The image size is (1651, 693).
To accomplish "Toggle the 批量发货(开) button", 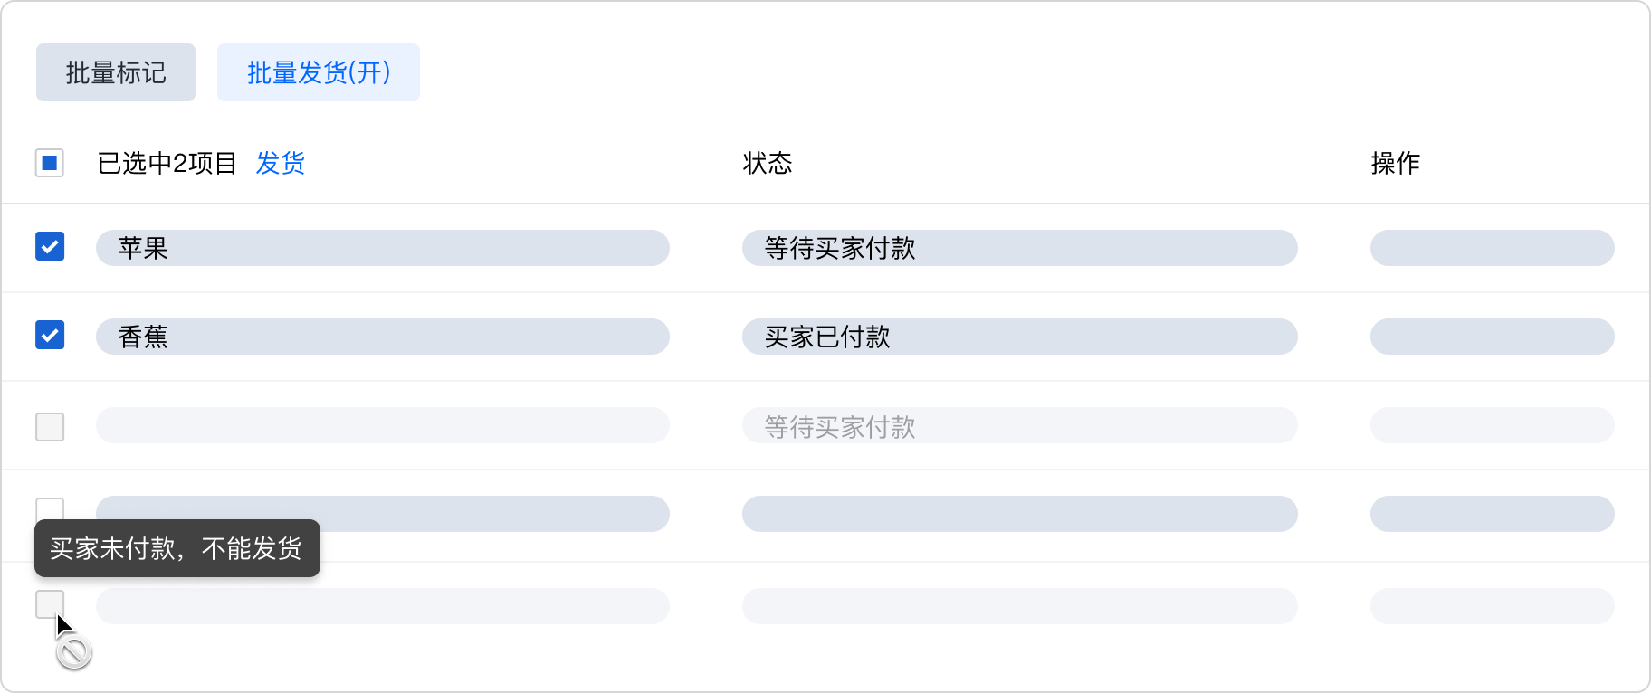I will (319, 72).
